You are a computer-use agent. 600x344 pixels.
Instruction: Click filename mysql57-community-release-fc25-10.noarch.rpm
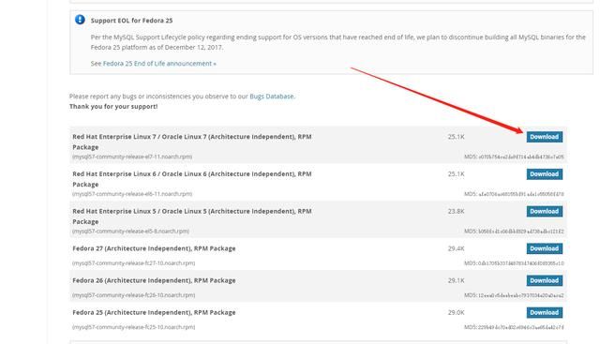click(133, 327)
